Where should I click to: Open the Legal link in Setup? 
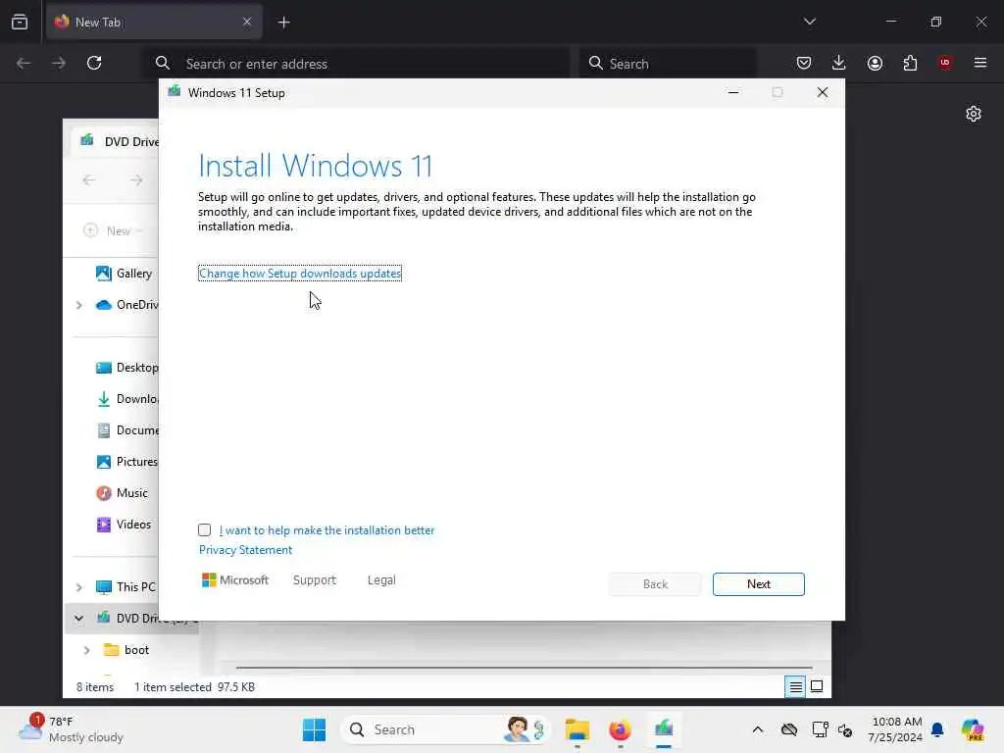(381, 580)
